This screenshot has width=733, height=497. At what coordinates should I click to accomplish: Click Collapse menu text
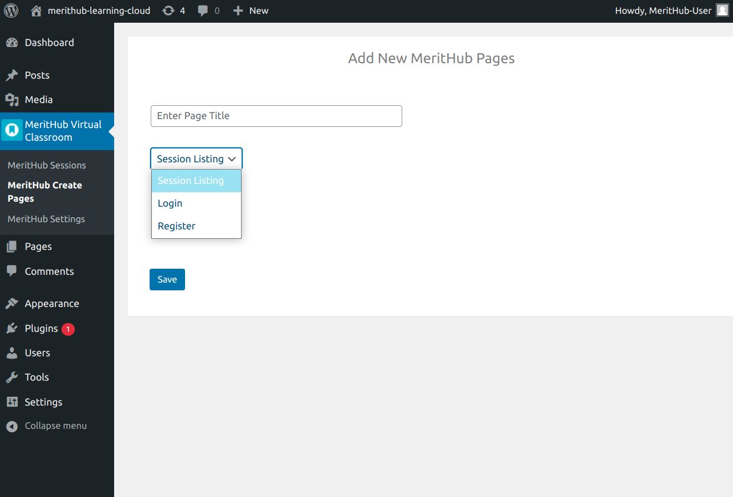point(56,426)
